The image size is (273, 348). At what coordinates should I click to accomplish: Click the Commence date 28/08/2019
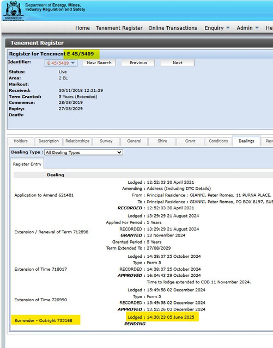(x=70, y=103)
